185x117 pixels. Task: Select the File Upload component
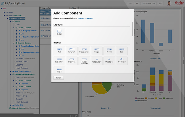tap(122, 61)
